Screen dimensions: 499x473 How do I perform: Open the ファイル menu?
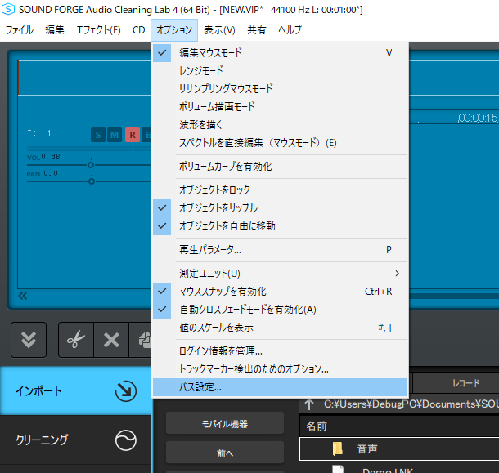[x=20, y=30]
